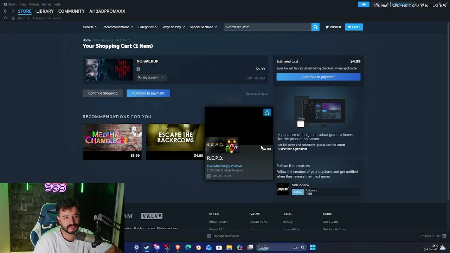Viewport: 450px width, 253px height.
Task: Add R.E.P.O. to wishlist via star icon
Action: coord(267,112)
